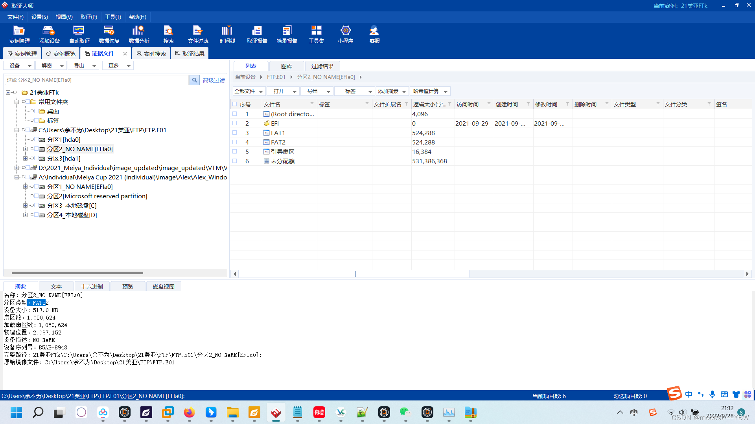Viewport: 755px width, 424px height.
Task: Tick the checkbox next to EFI folder
Action: tap(235, 123)
